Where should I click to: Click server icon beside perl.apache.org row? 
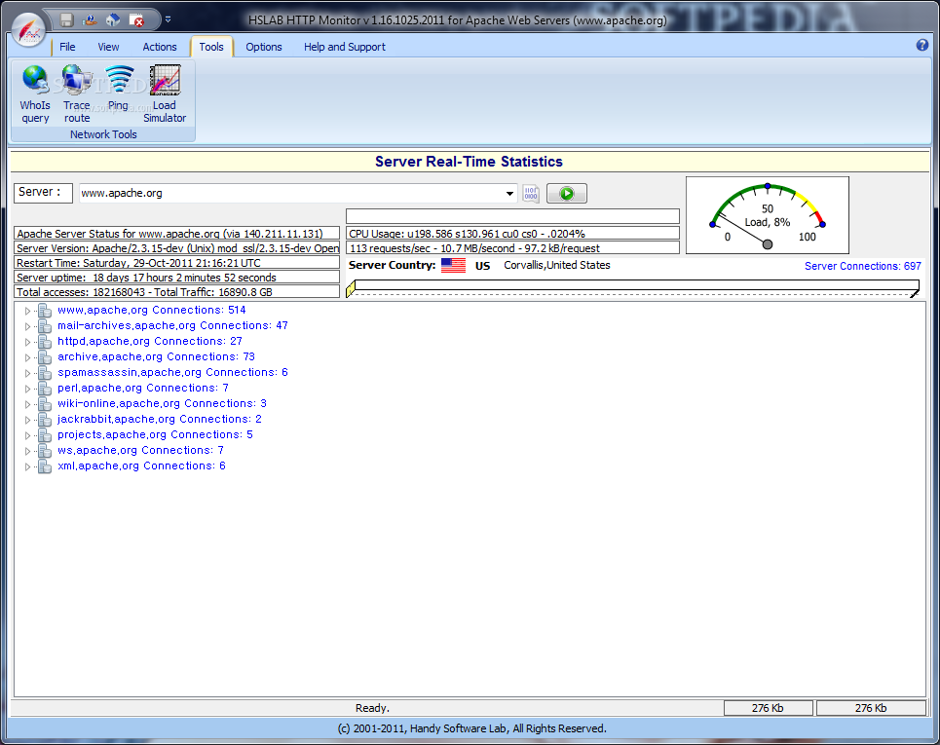pos(45,389)
